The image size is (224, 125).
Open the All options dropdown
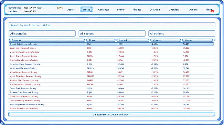(182, 33)
